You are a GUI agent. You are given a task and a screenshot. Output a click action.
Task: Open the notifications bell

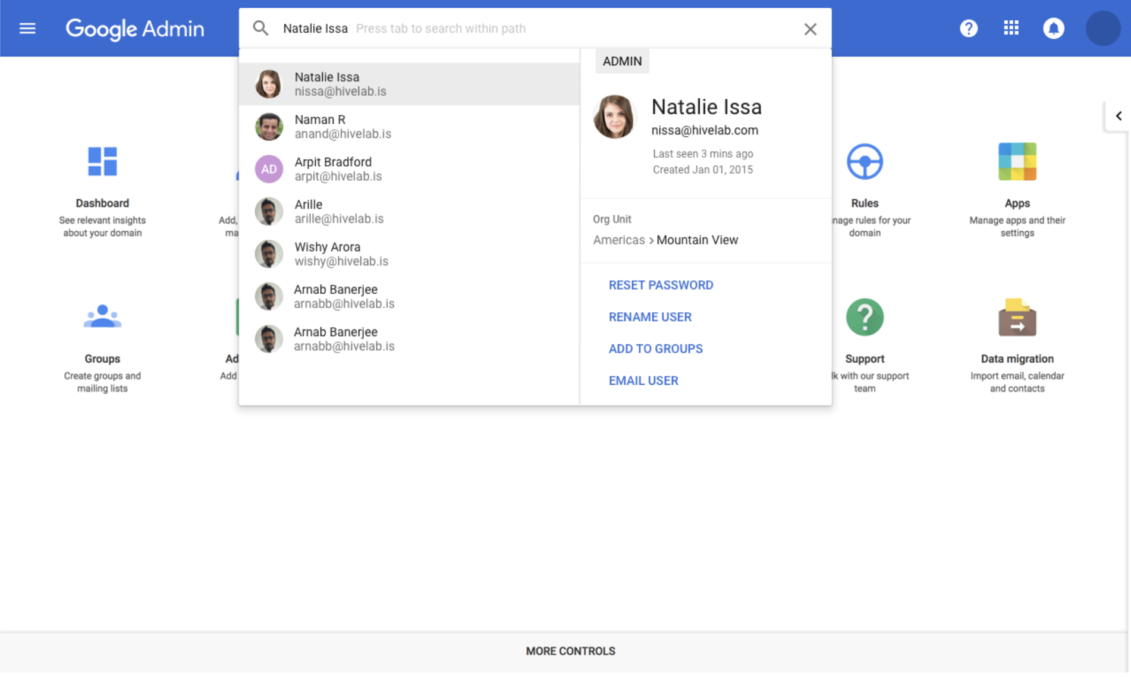coord(1053,28)
